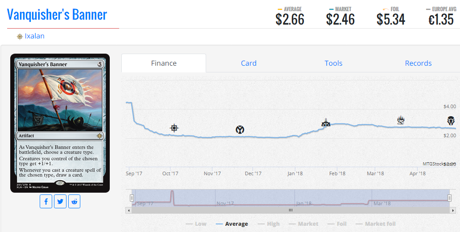The width and height of the screenshot is (460, 232).
Task: Click the $5.34 foil price
Action: pyautogui.click(x=391, y=20)
